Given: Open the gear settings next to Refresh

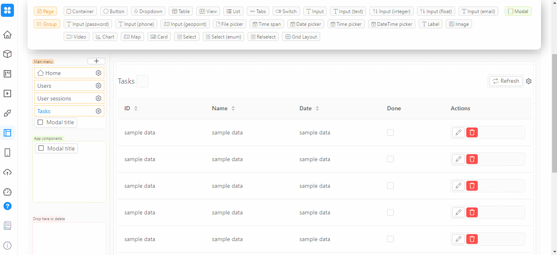Looking at the screenshot, I should coord(529,81).
